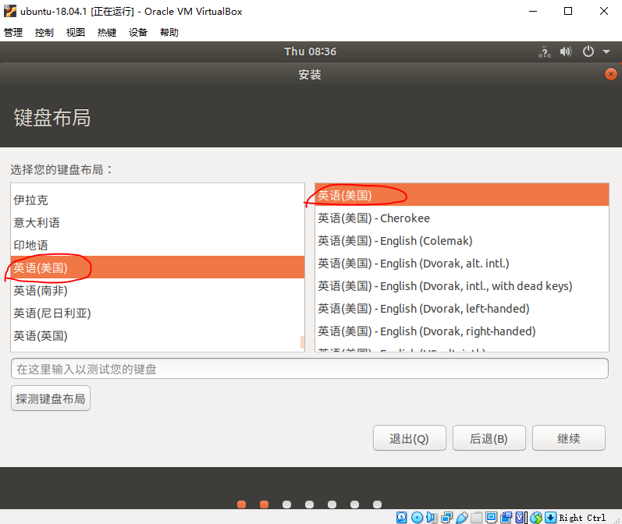
Task: Open the audio status icon in VirtualBox status bar
Action: 432,517
